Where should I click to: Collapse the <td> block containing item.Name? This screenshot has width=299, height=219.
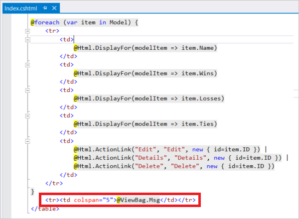[x=27, y=40]
